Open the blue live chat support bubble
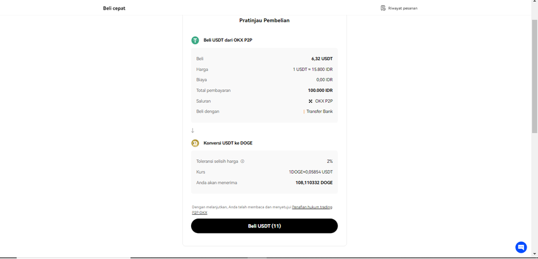Viewport: 538px width, 259px height. coord(521,247)
